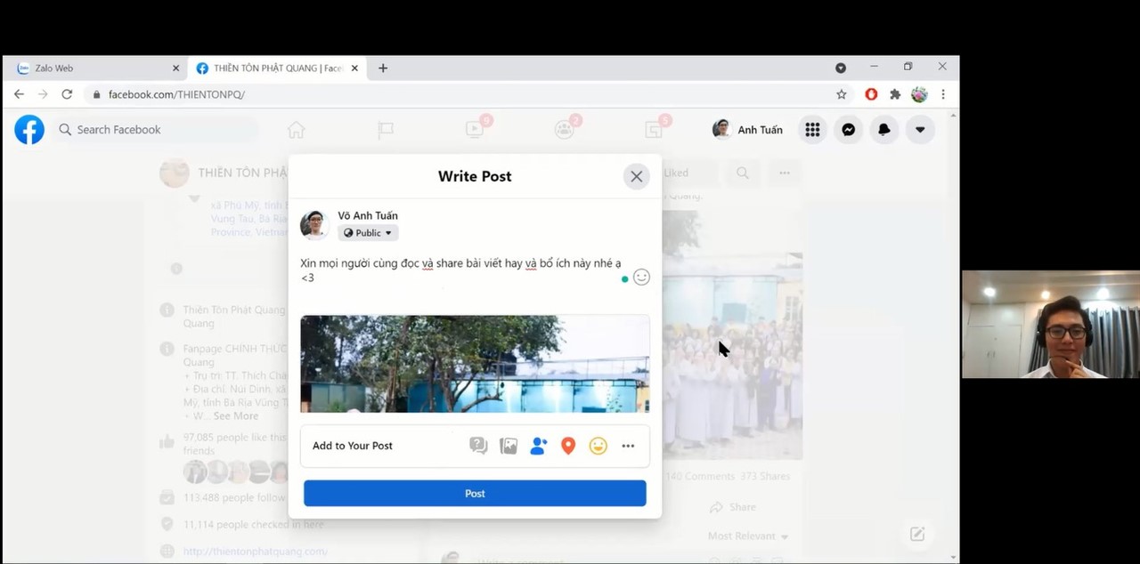Click the webcam video thumbnail
Image resolution: width=1140 pixels, height=564 pixels.
pos(1051,325)
